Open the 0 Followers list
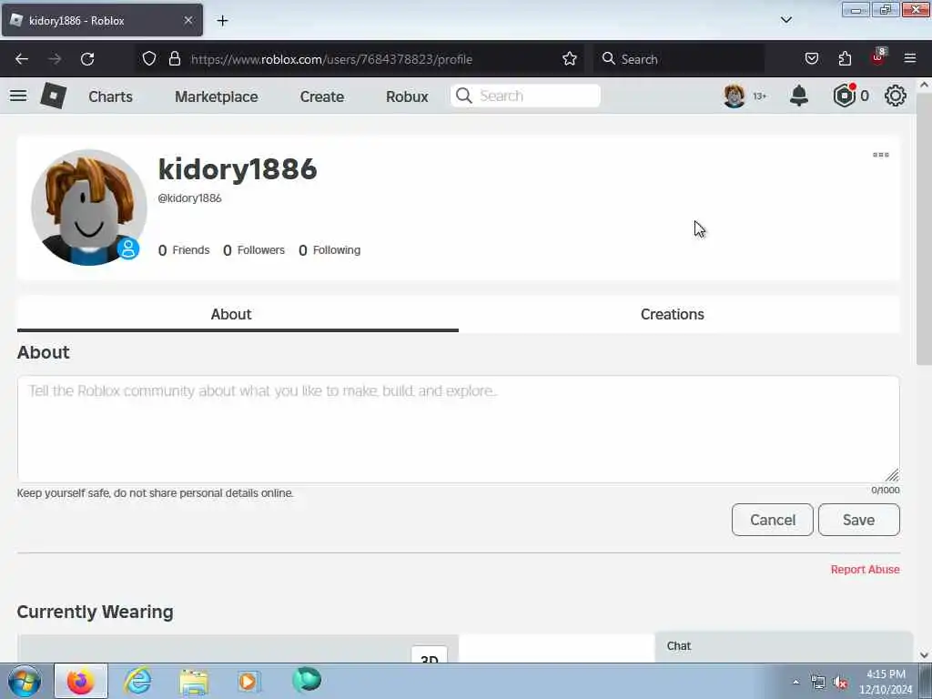932x699 pixels. tap(254, 250)
